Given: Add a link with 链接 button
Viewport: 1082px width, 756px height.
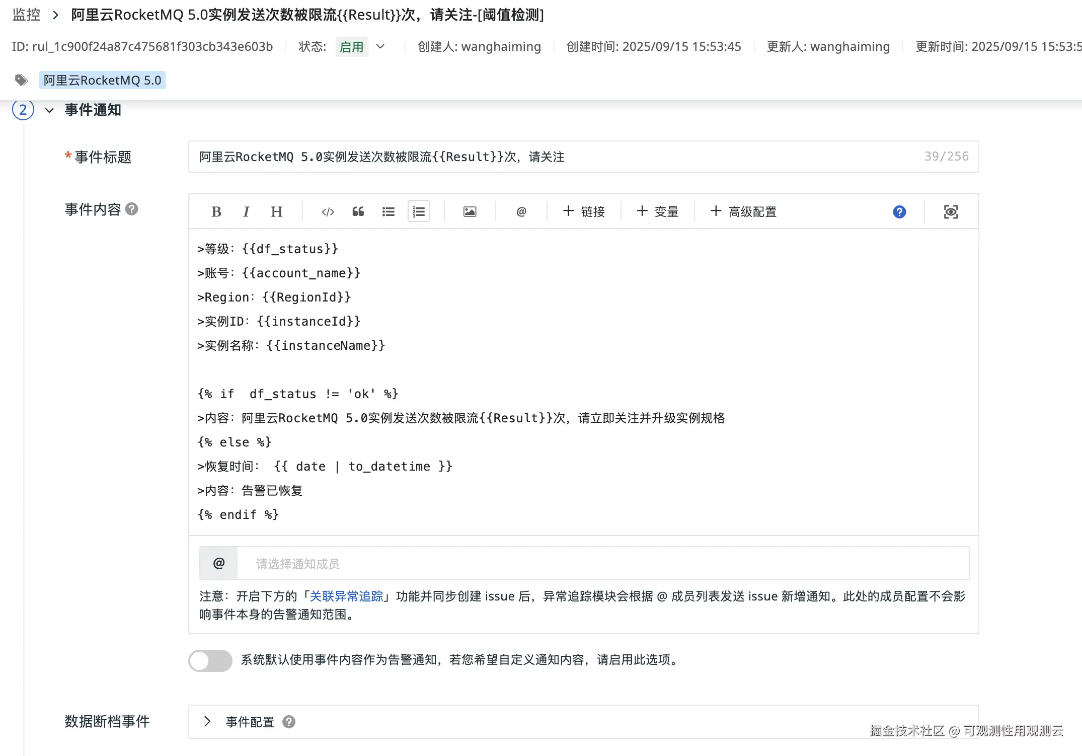Looking at the screenshot, I should pyautogui.click(x=584, y=212).
